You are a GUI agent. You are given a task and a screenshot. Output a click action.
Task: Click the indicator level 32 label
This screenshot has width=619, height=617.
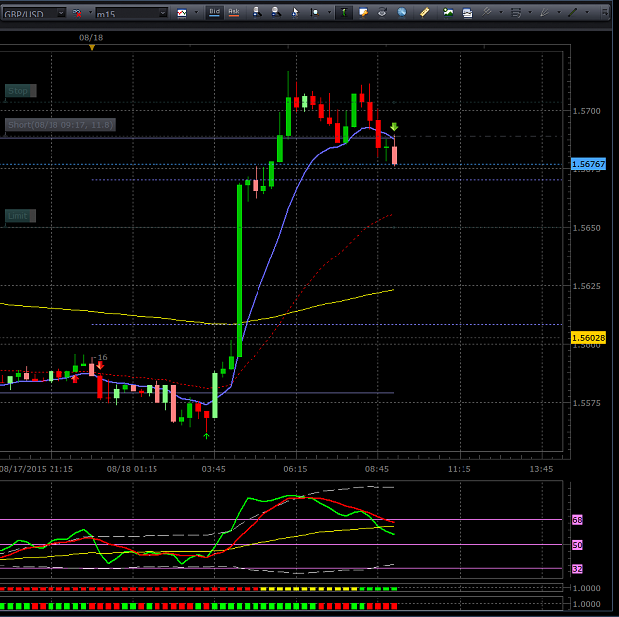point(577,569)
